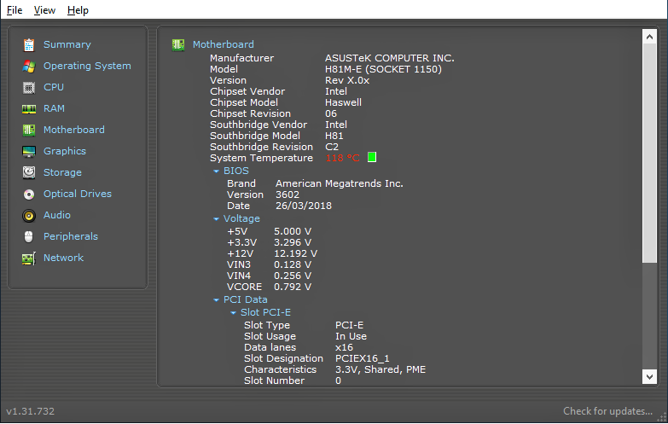The image size is (668, 424).
Task: Click the window resize grip in corner
Action: point(662,418)
